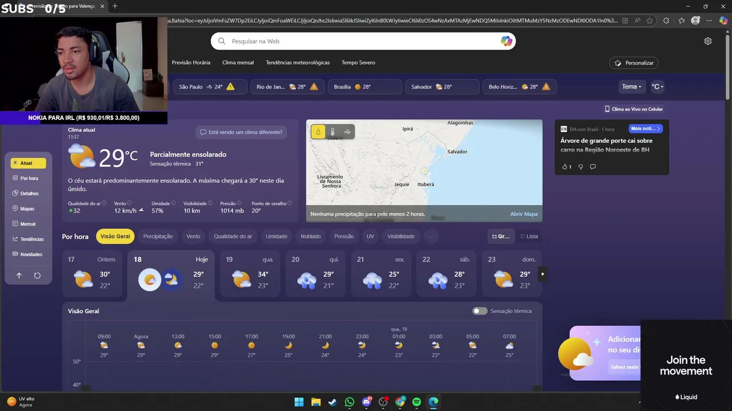Open the °C unit dropdown

[x=657, y=87]
